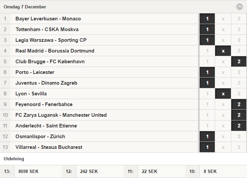Click the Real Madrid - Borussia Dortmund match name
247x178 pixels.
(x=55, y=51)
